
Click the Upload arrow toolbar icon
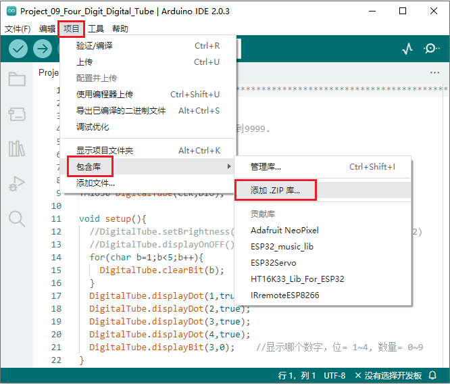pos(43,49)
